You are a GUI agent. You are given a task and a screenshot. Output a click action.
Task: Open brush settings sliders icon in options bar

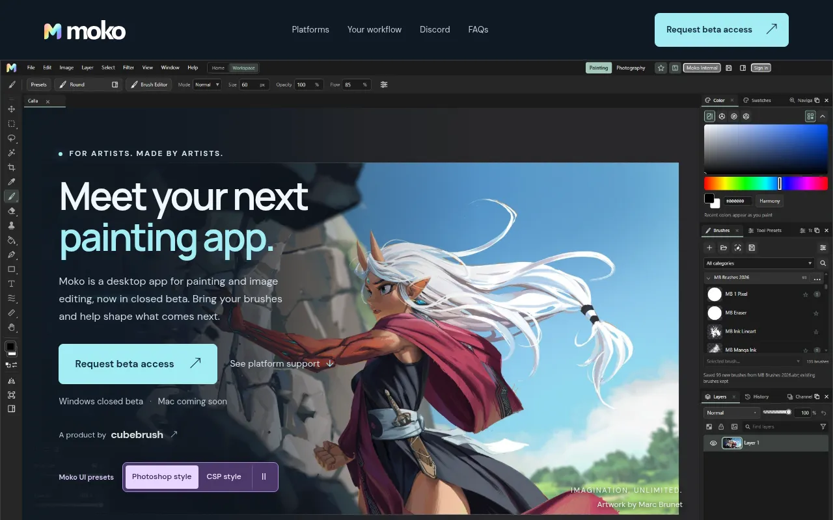(x=384, y=84)
